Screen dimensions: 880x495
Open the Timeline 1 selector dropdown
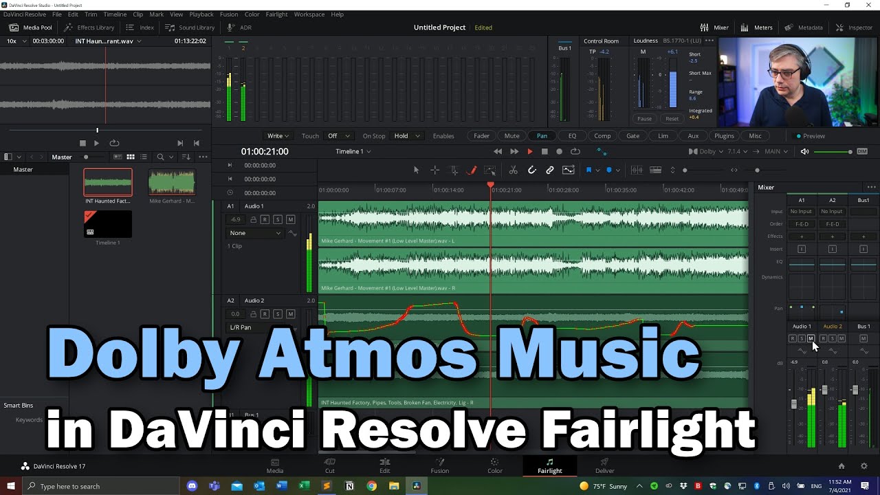click(x=353, y=151)
